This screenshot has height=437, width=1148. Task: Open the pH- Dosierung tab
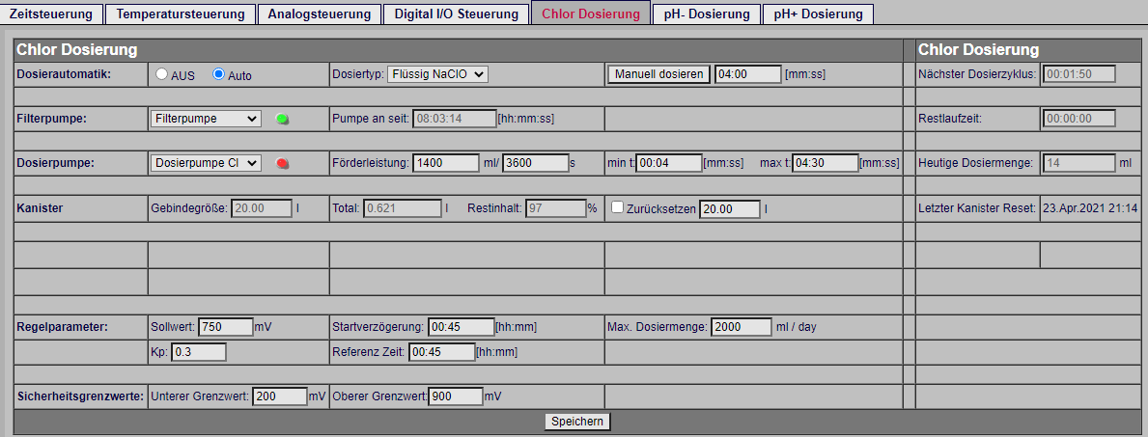pos(707,14)
